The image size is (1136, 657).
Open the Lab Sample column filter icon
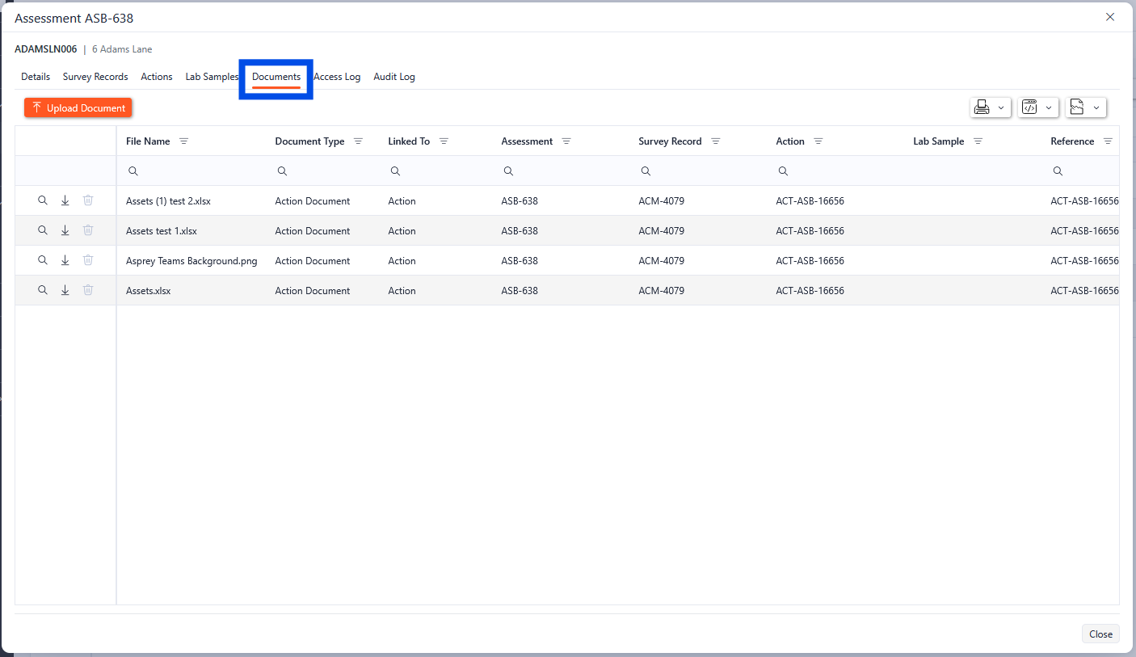(x=978, y=141)
